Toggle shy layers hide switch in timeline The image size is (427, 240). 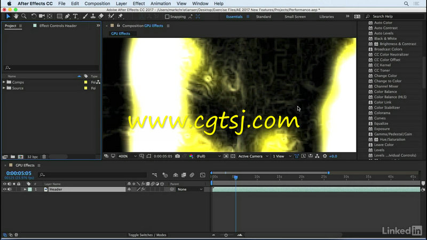(x=176, y=175)
